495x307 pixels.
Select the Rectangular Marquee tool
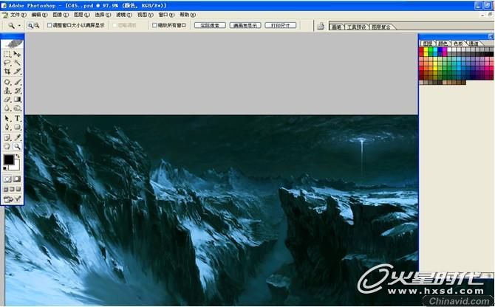(7, 54)
